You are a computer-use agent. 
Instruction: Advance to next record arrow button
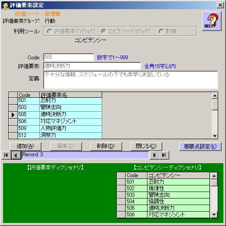point(154,155)
